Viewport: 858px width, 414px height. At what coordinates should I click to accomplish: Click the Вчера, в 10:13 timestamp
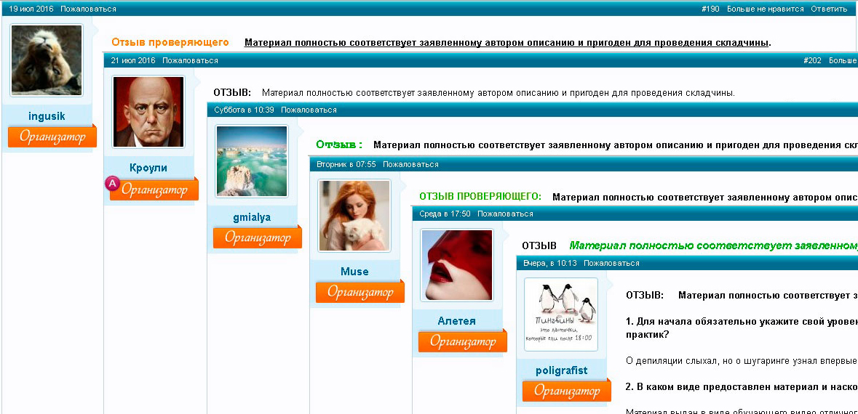point(550,263)
